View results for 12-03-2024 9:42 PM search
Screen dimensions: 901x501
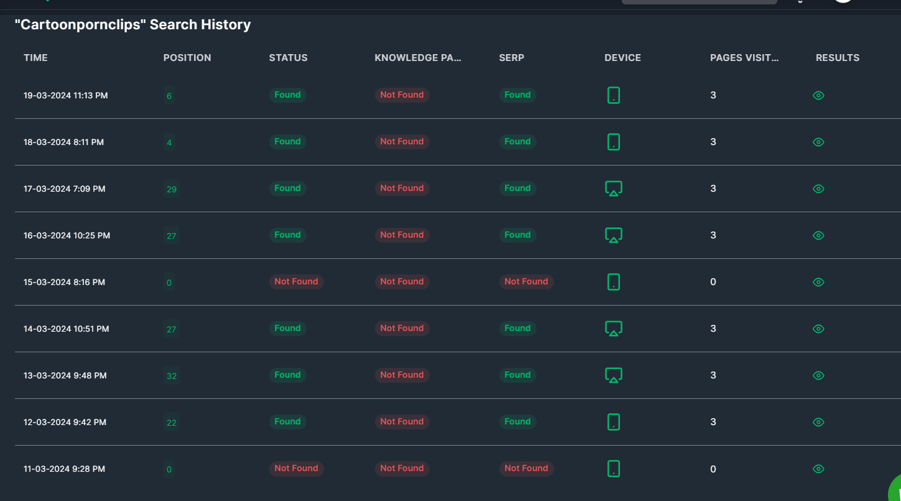pyautogui.click(x=818, y=422)
